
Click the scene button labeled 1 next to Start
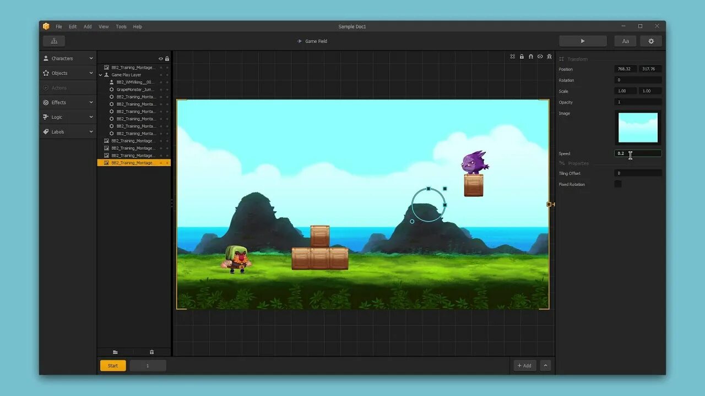(148, 366)
